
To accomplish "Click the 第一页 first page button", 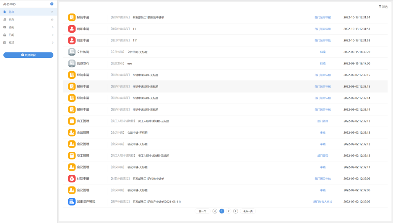I will tap(202, 211).
